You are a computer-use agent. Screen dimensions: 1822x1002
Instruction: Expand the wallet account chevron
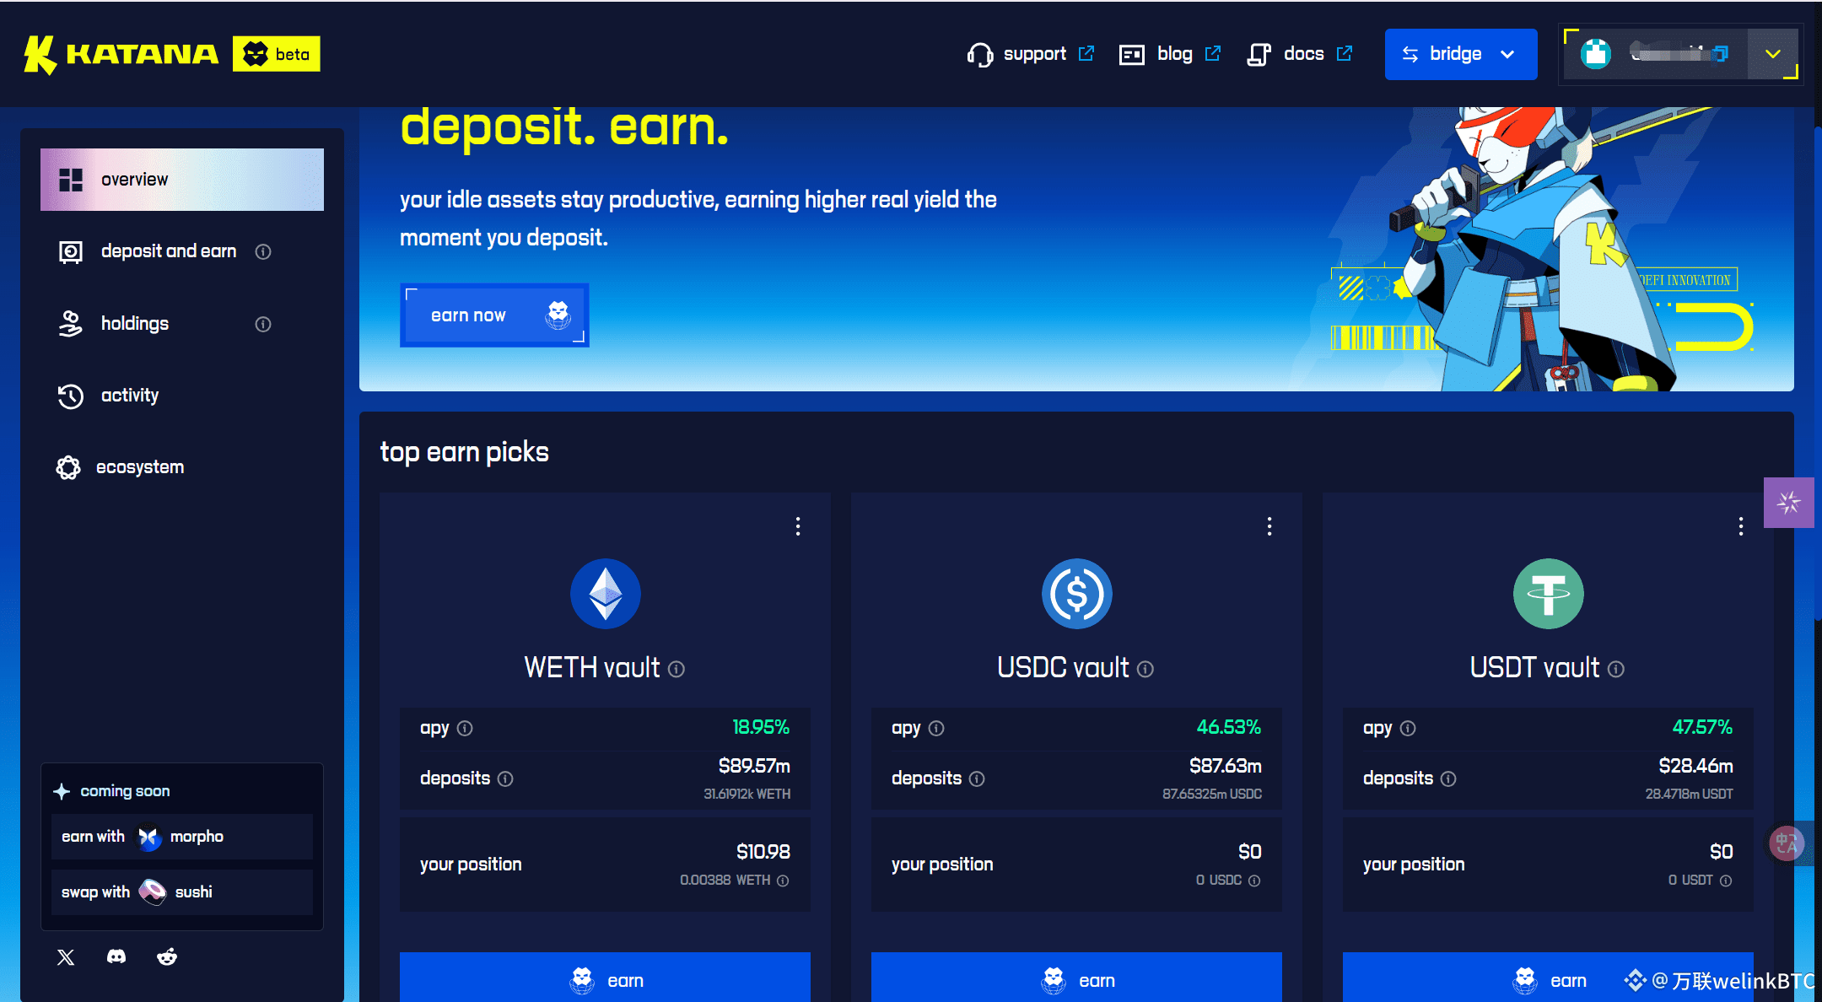(1773, 54)
